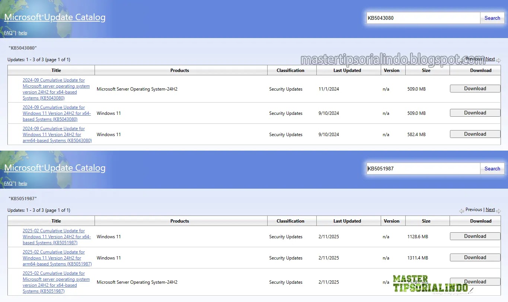Sort KB5043080 table by Size column

[x=426, y=70]
